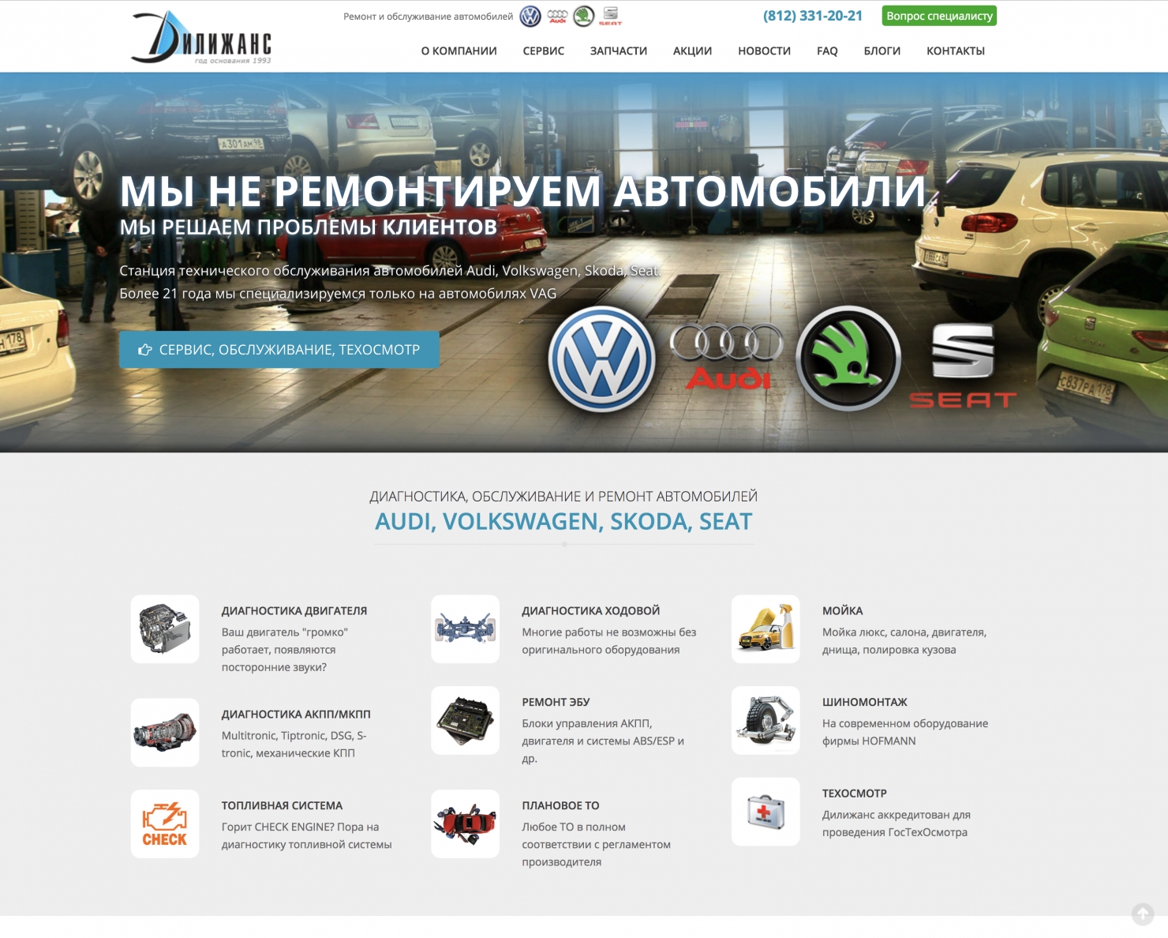Click the line Станция технического обслуживания автомобилей

pyautogui.click(x=390, y=271)
